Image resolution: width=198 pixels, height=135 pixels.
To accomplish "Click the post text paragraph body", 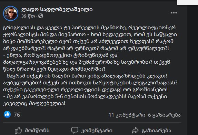I will [x=90, y=65].
